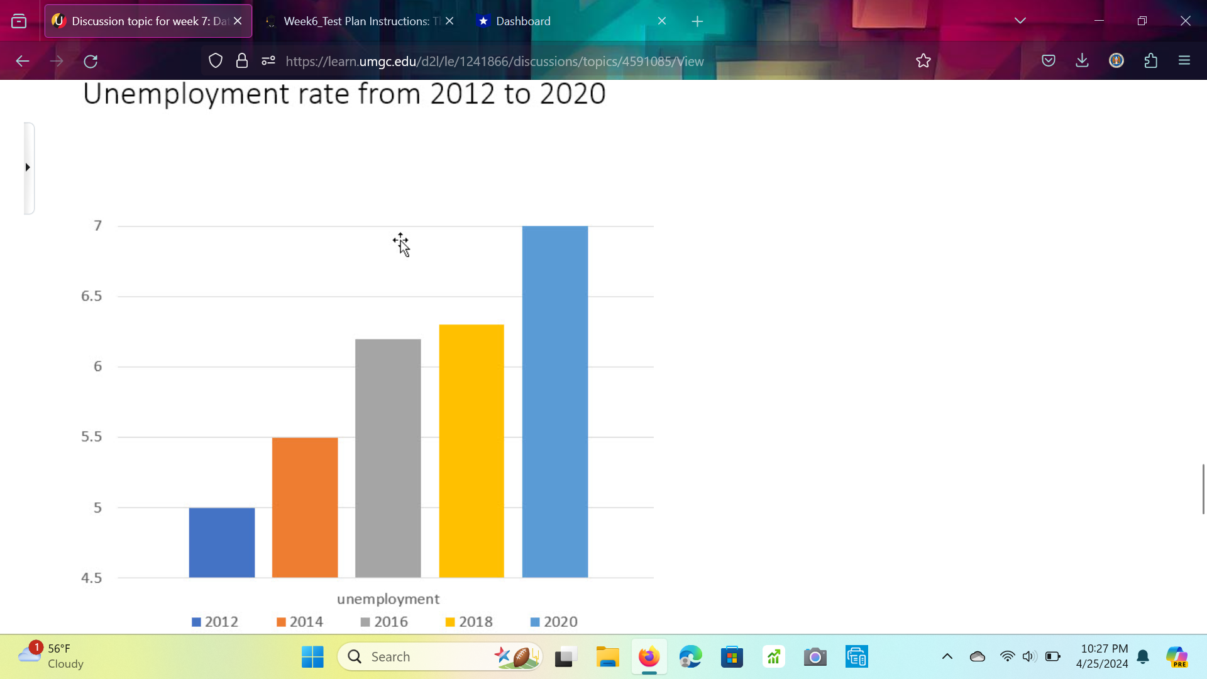Save the page to Pocket
This screenshot has height=679, width=1207.
[x=1049, y=60]
